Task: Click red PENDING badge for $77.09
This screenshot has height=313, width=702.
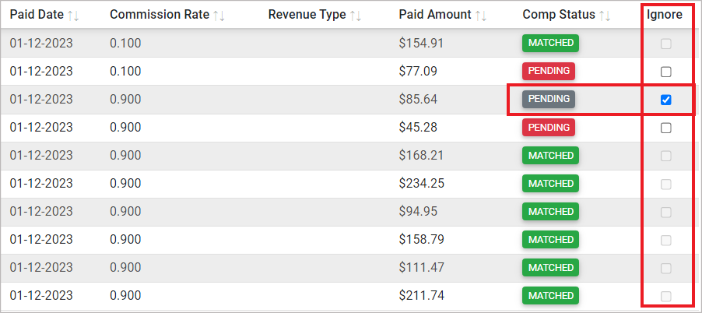Action: tap(549, 72)
